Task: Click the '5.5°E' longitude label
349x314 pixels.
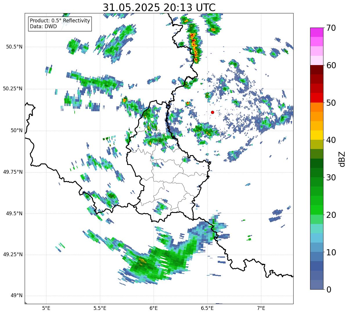Action: [x=100, y=308]
